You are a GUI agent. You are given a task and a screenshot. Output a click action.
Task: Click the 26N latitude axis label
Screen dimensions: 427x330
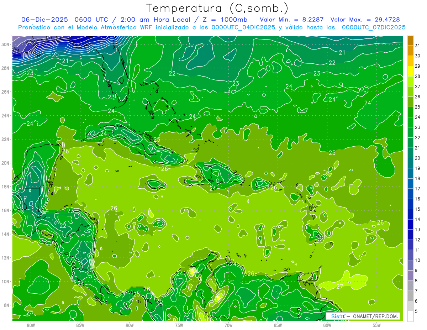pyautogui.click(x=6, y=92)
